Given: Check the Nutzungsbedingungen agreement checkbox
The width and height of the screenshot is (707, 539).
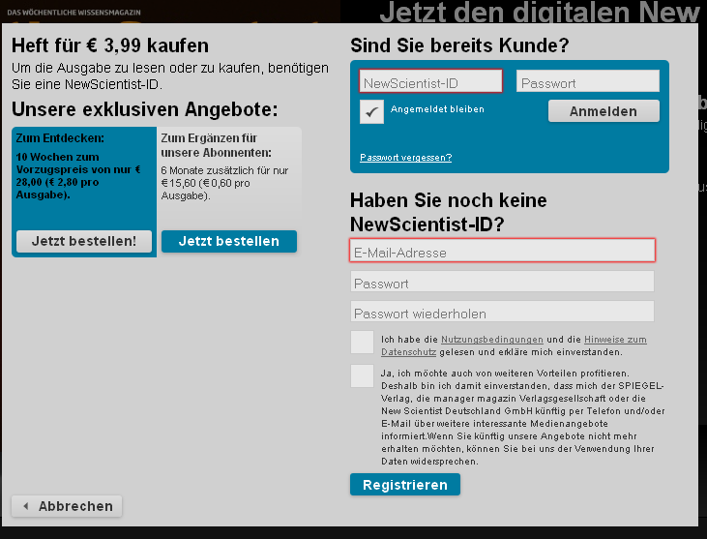Looking at the screenshot, I should [x=362, y=343].
